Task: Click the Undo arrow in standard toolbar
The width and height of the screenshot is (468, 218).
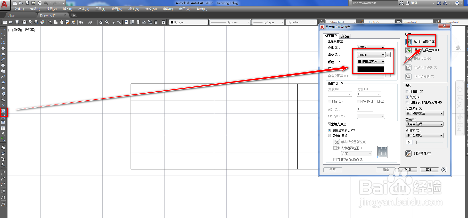Action: 81,22
